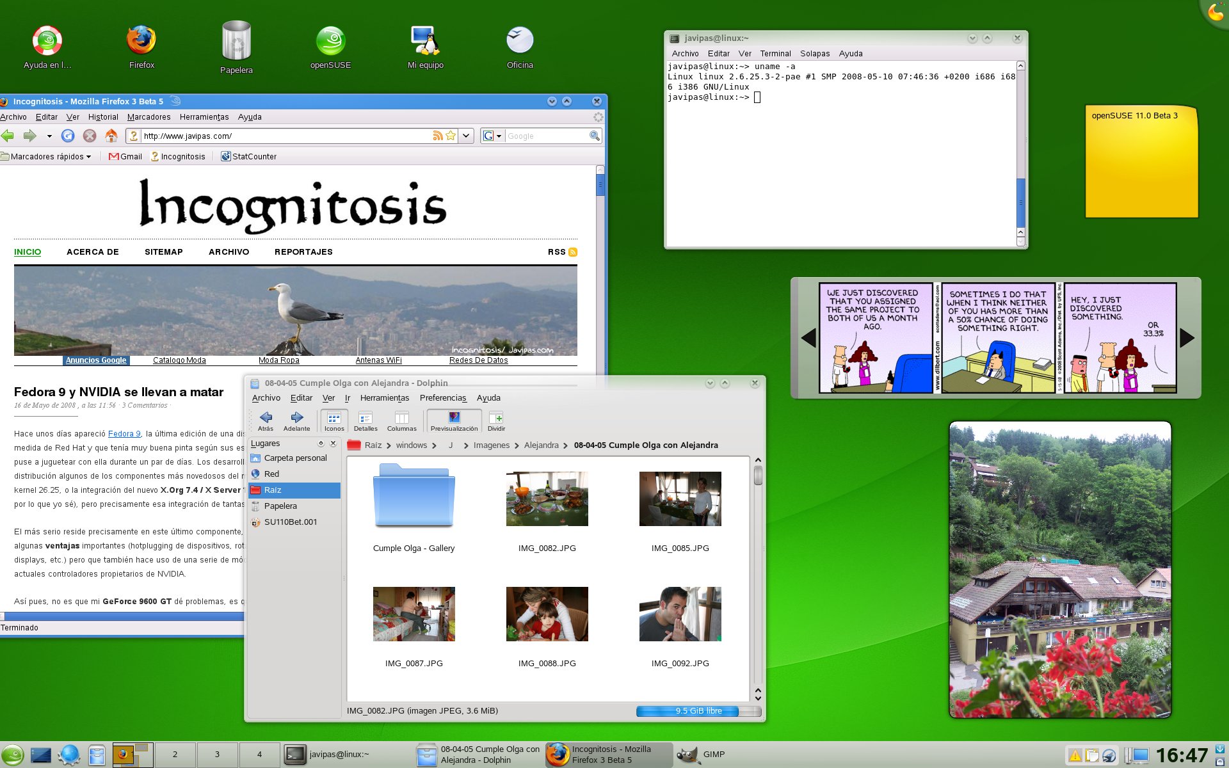The width and height of the screenshot is (1229, 768).
Task: Show next Dilbert comic strip arrow
Action: point(1187,338)
